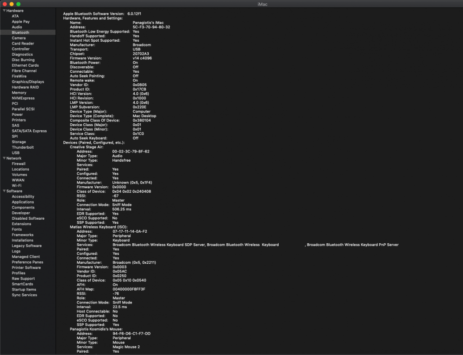This screenshot has width=463, height=355.
Task: Open Hardware RAID entry
Action: click(x=25, y=87)
